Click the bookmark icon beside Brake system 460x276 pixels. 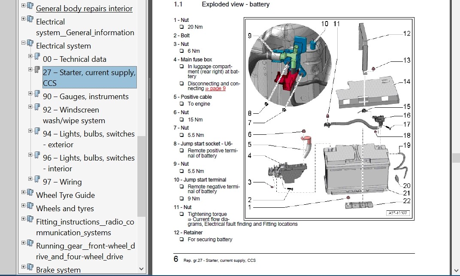[x=30, y=267]
